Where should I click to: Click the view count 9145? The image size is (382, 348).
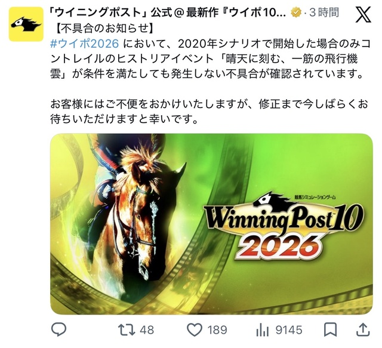[x=289, y=330]
